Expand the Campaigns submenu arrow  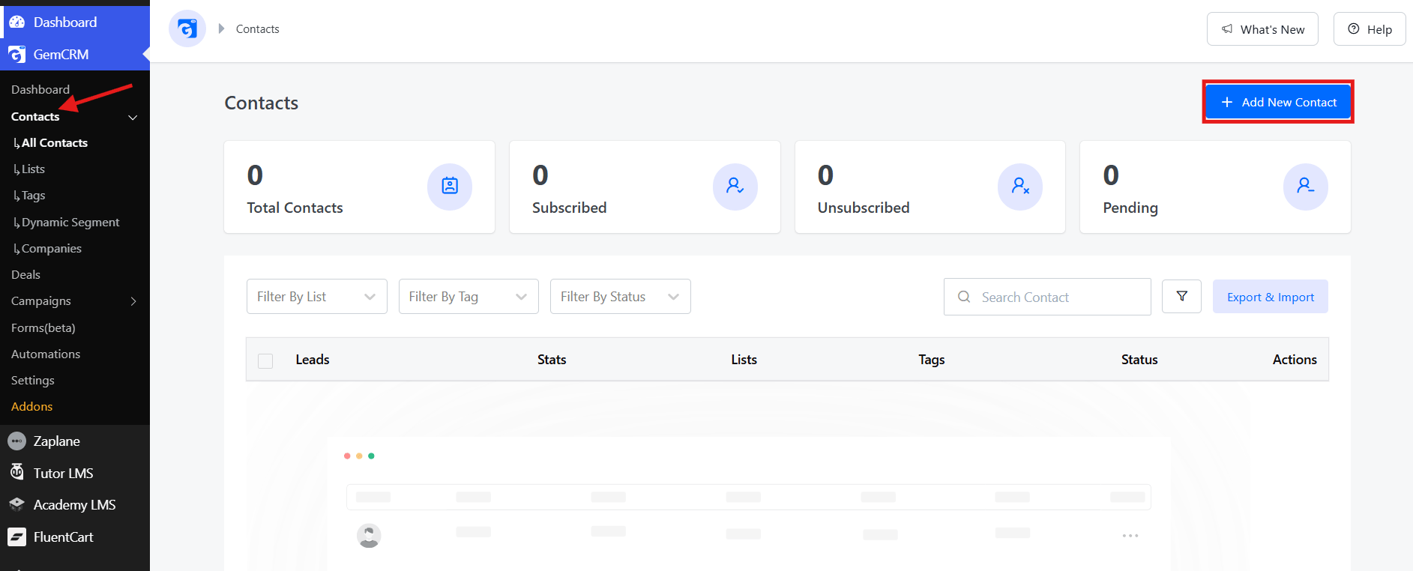133,301
